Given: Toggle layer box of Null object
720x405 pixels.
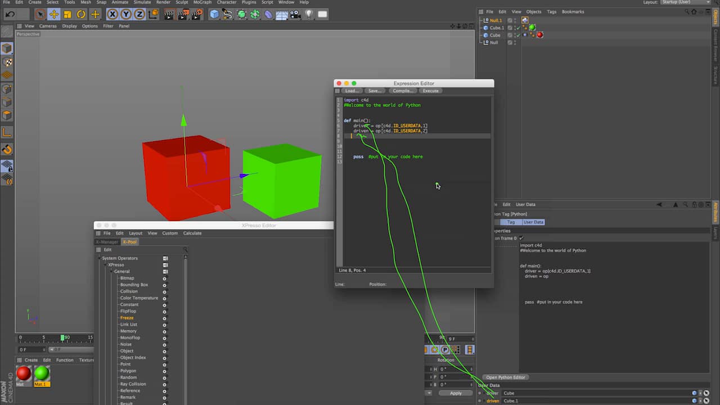Looking at the screenshot, I should click(x=510, y=42).
